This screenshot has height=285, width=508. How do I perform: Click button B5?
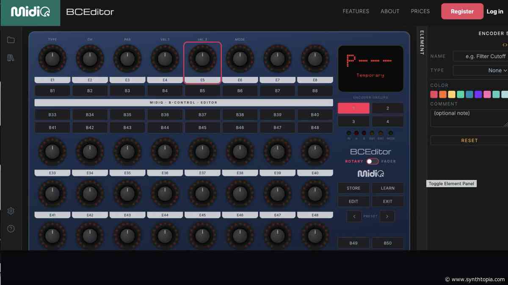pyautogui.click(x=202, y=91)
